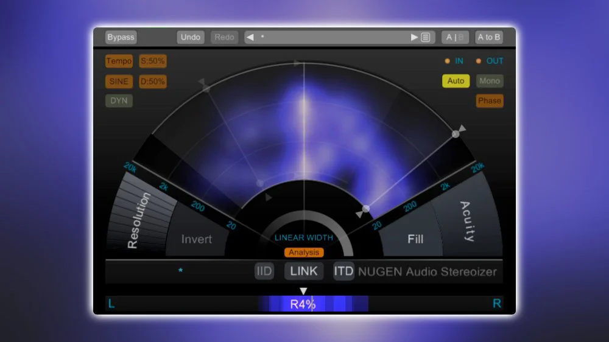Toggle the Phase button
The image size is (609, 342).
click(490, 100)
